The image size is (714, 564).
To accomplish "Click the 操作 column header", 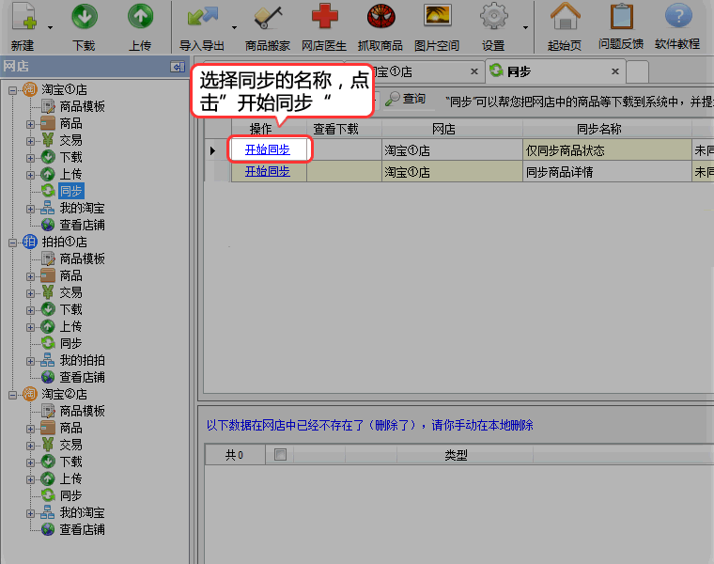I will tap(269, 129).
